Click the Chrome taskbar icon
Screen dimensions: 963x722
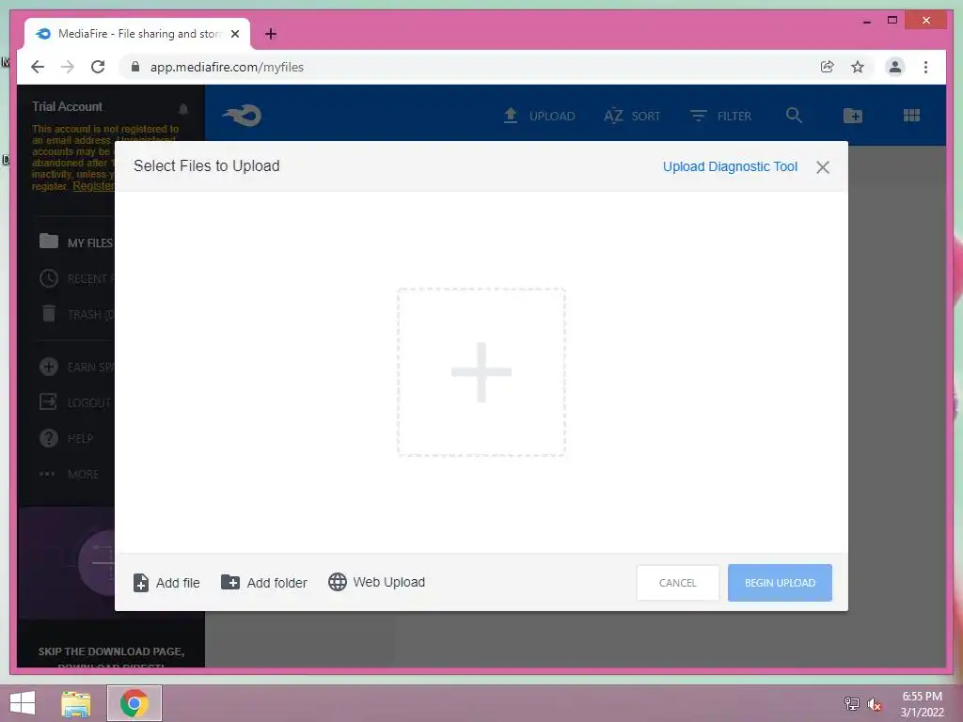134,703
